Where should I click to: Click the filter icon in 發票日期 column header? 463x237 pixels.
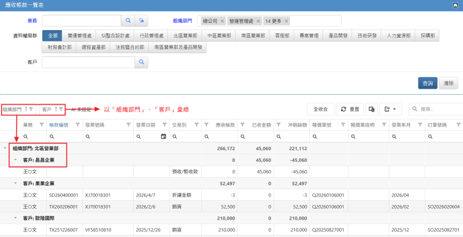click(165, 125)
